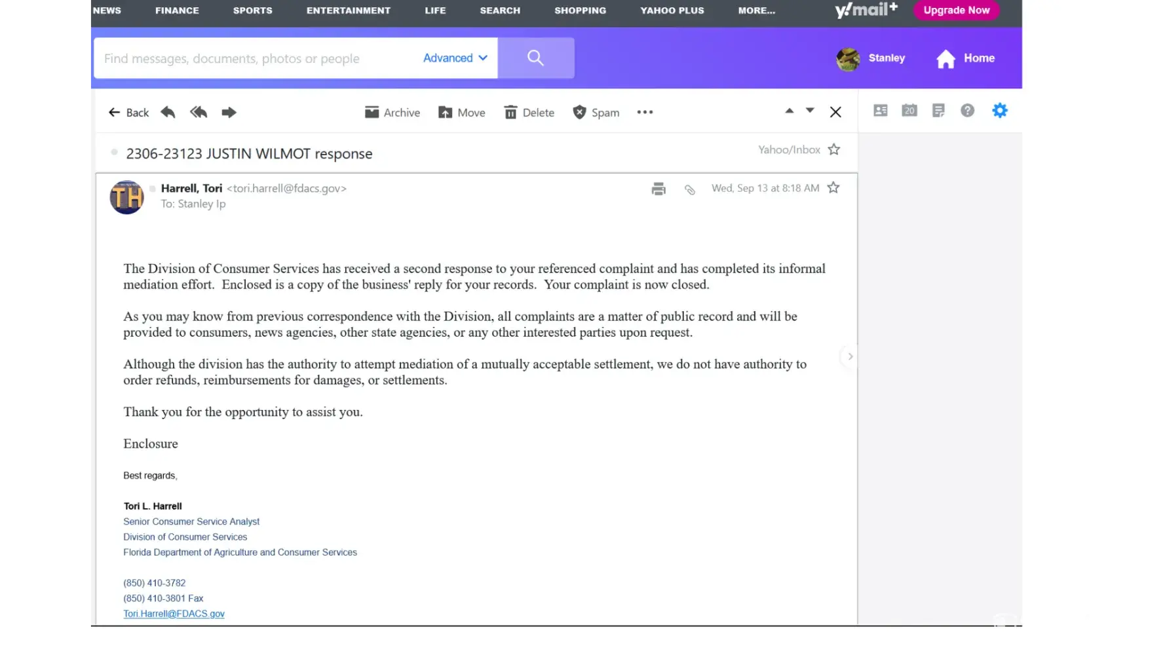Click the Yahoo/Inbox folder label
Image resolution: width=1165 pixels, height=655 pixels.
point(790,150)
